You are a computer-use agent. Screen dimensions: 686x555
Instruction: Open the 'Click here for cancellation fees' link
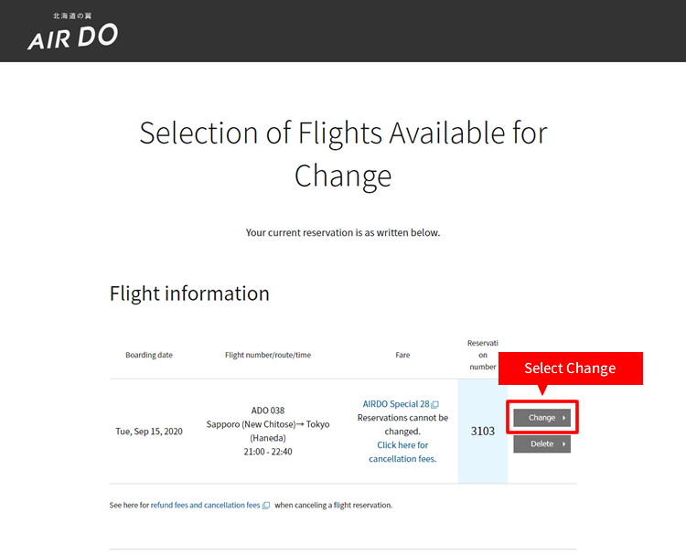point(402,452)
